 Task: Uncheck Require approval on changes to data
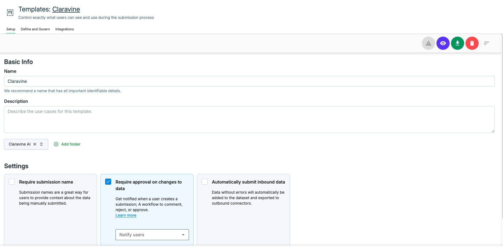(108, 182)
